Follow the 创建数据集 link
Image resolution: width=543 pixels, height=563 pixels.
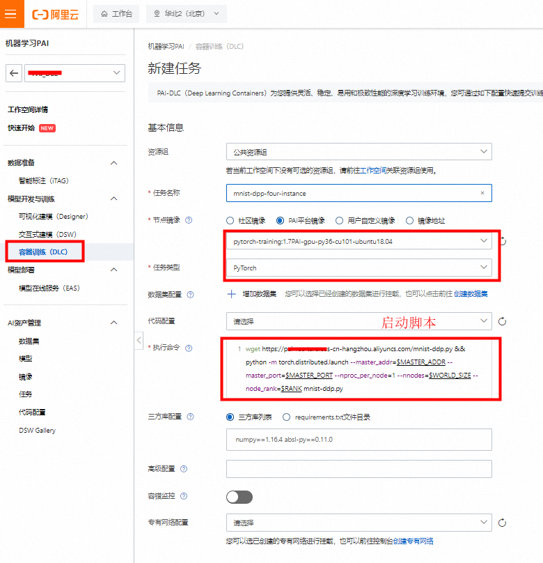471,294
